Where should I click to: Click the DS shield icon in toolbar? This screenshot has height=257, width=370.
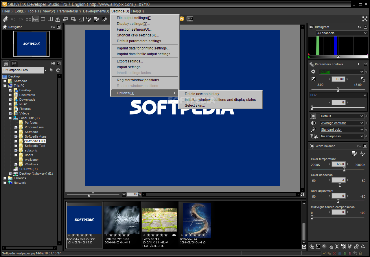pyautogui.click(x=182, y=19)
